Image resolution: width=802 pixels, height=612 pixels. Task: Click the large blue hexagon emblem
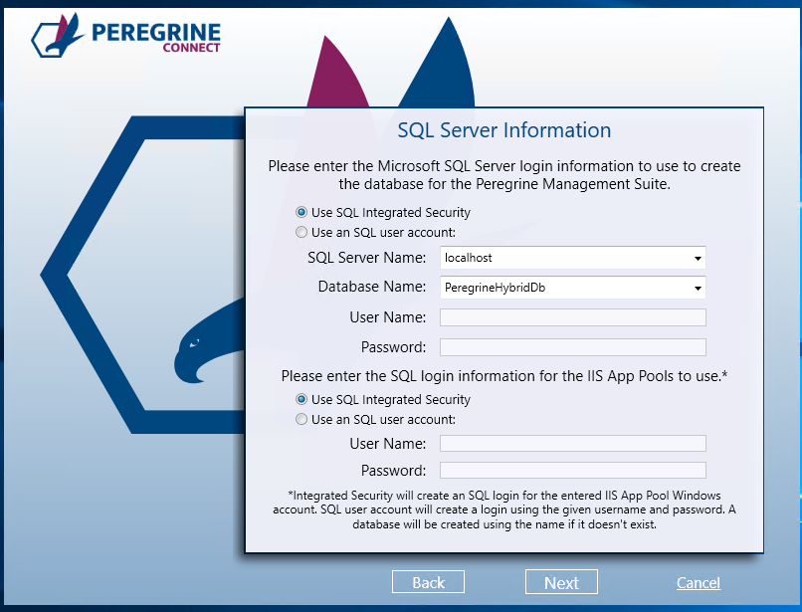click(142, 275)
